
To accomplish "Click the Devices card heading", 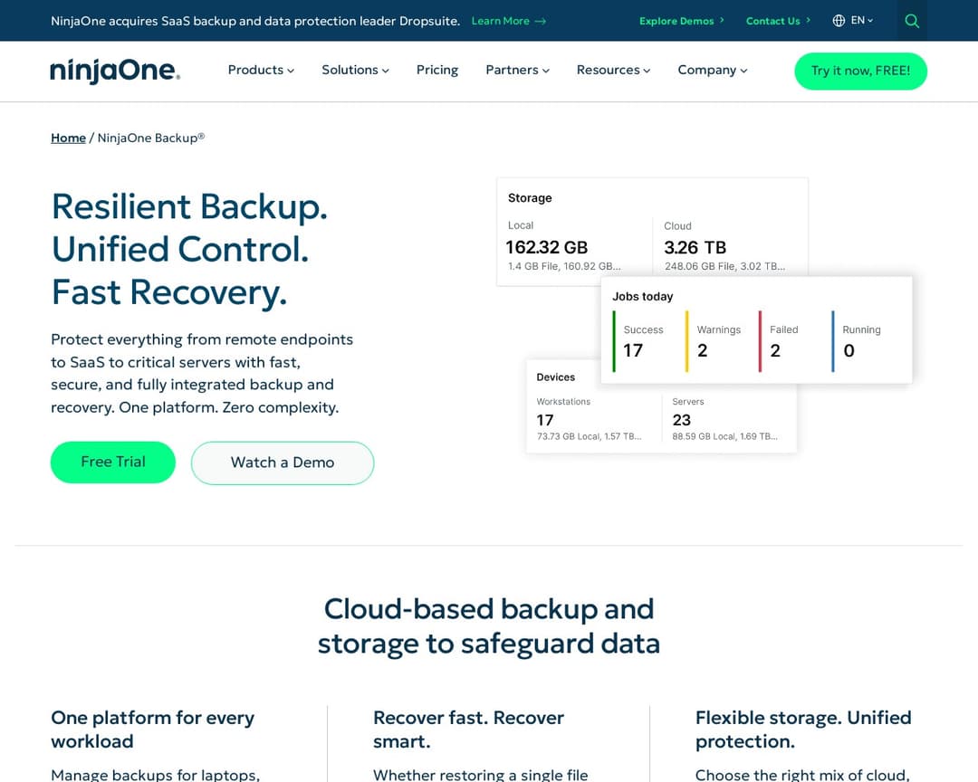I will click(555, 377).
